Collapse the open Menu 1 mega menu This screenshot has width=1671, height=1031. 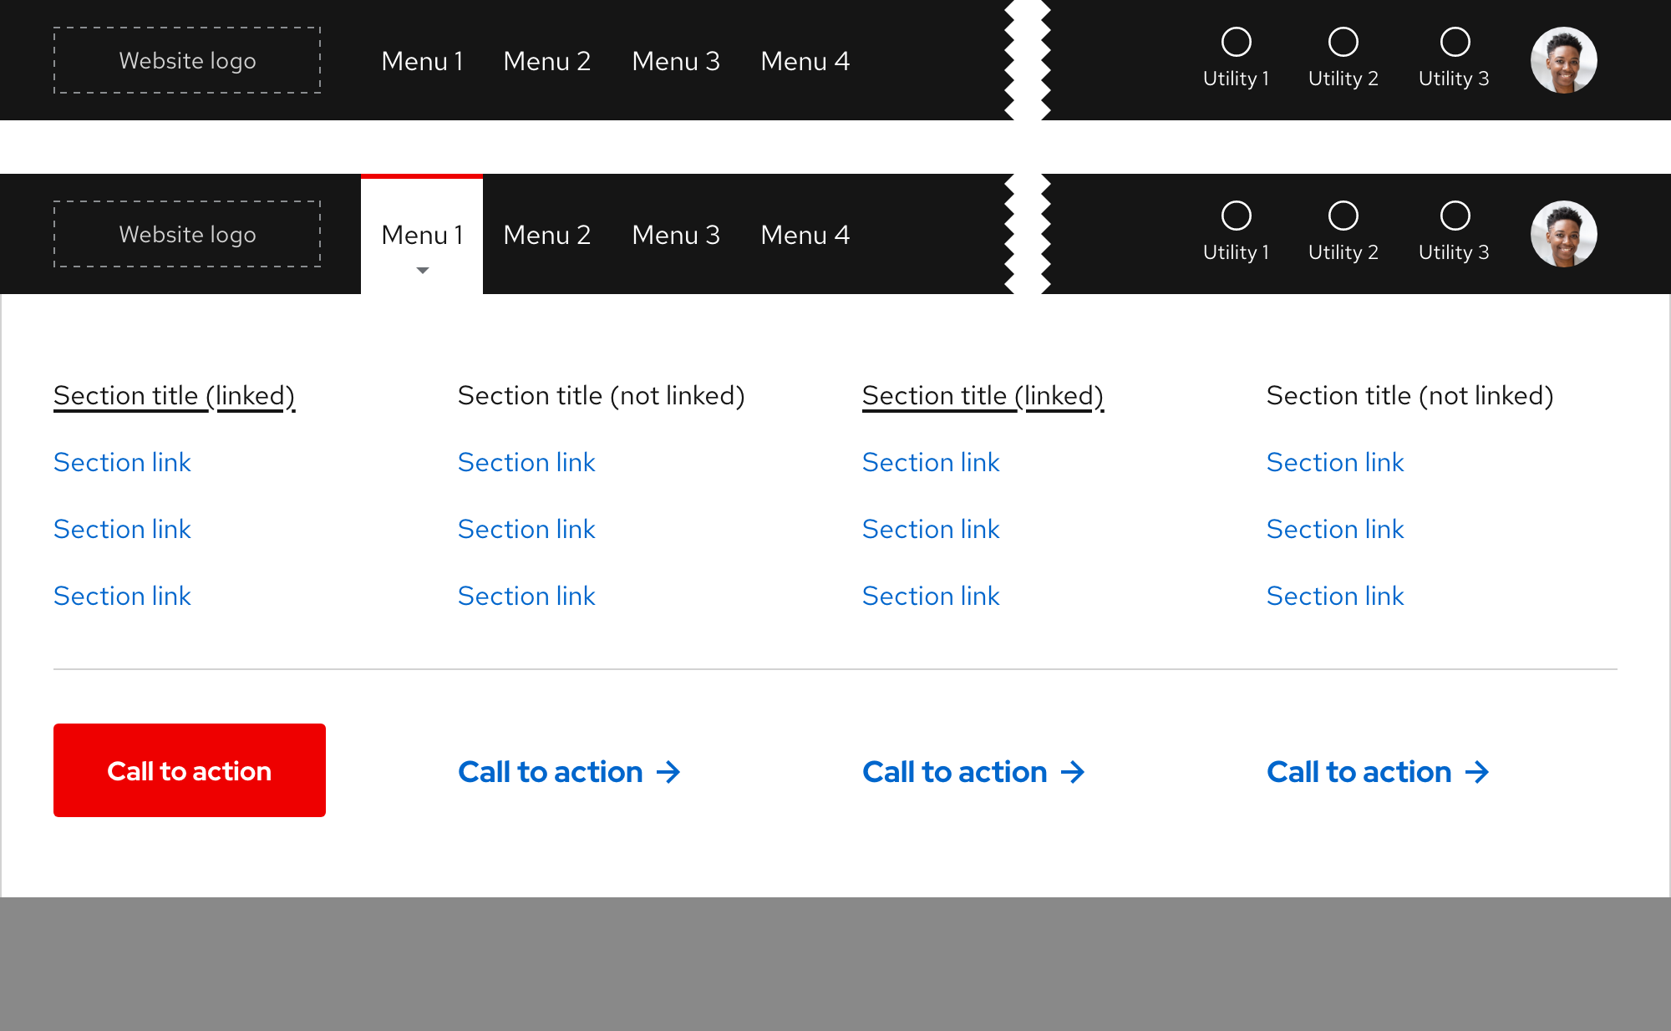[x=422, y=235]
